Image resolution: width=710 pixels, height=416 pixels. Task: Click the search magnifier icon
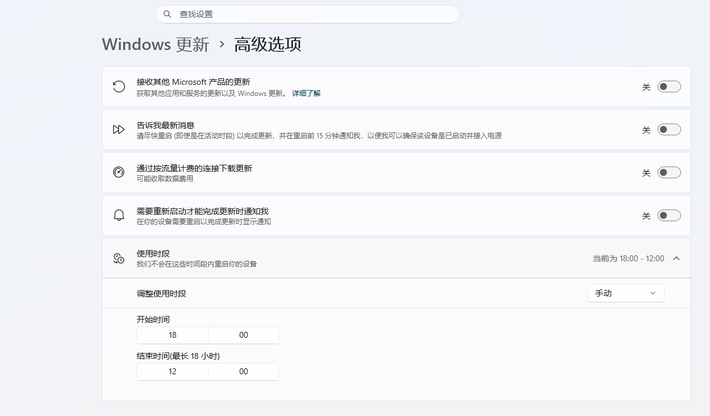tap(167, 14)
